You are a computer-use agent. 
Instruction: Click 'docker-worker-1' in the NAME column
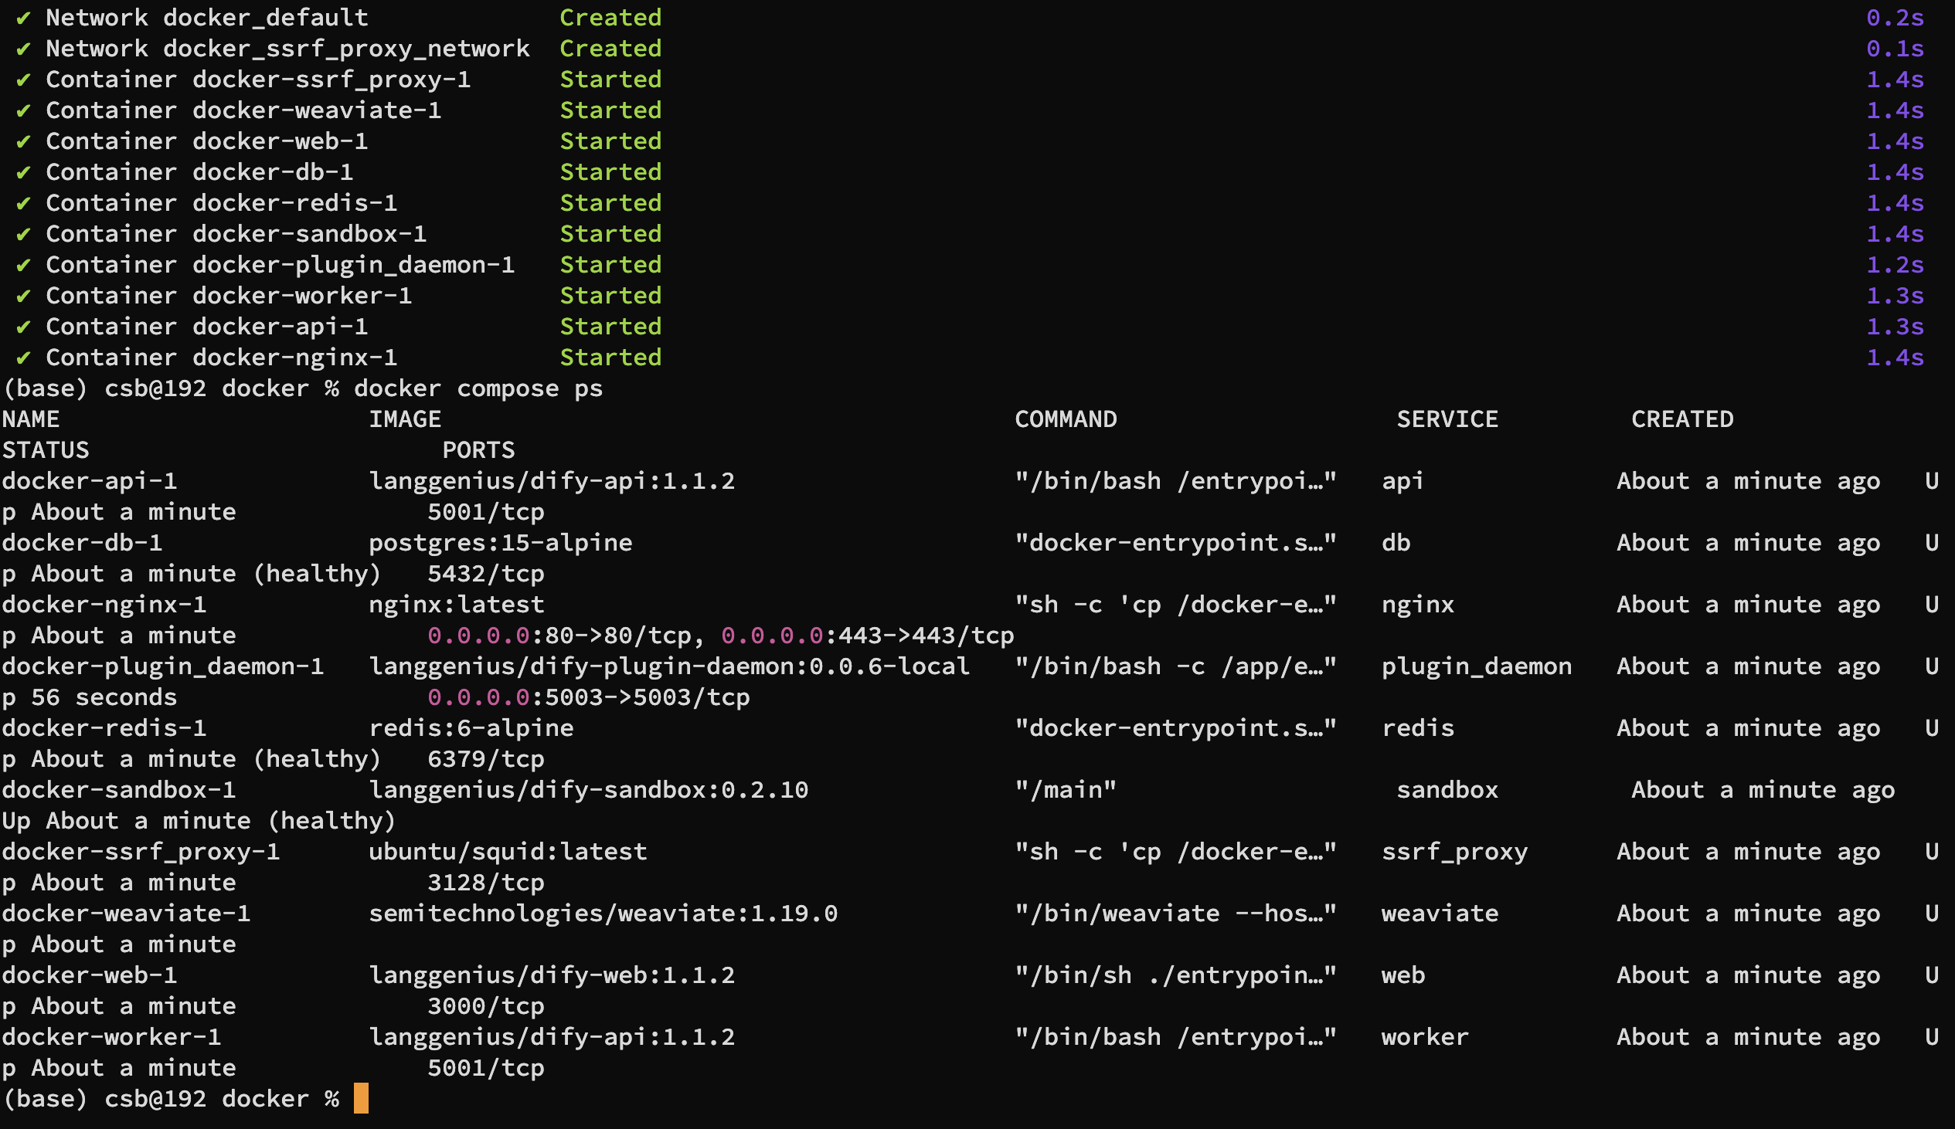(x=112, y=1037)
